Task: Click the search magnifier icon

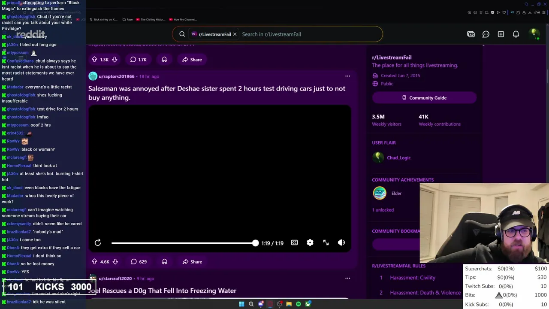Action: click(182, 34)
